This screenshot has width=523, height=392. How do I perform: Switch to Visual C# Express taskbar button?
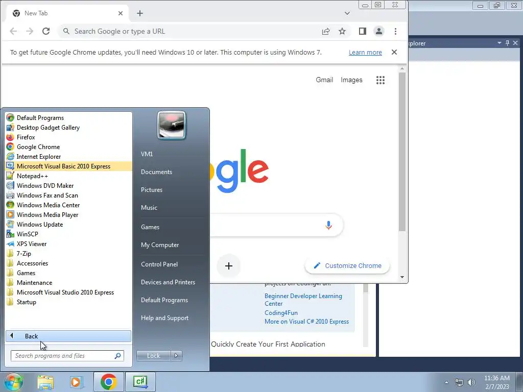click(140, 382)
